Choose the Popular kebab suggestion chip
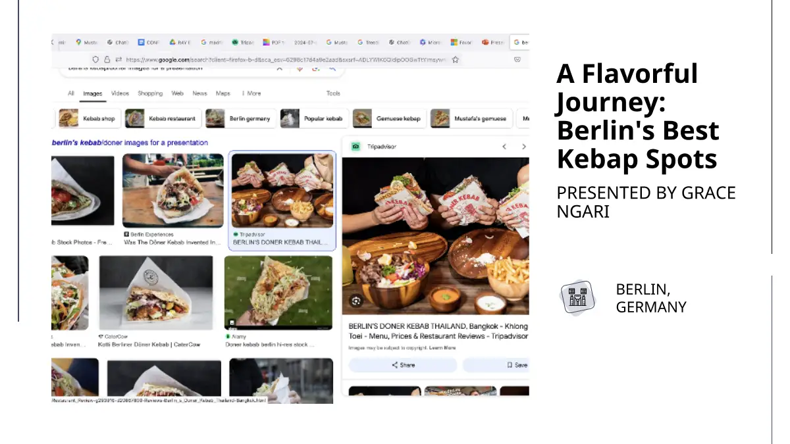Viewport: 790px width, 444px height. 313,118
